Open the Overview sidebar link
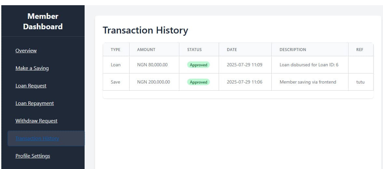 coord(26,51)
